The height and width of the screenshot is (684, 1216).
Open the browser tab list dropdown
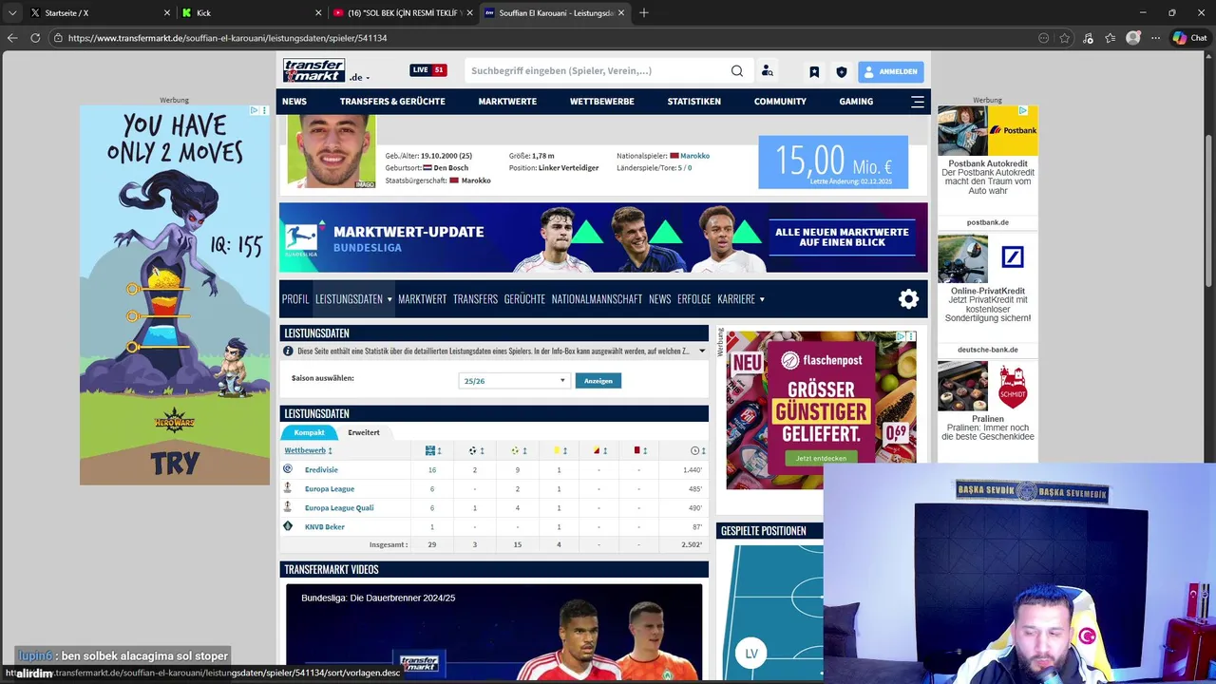tap(12, 13)
